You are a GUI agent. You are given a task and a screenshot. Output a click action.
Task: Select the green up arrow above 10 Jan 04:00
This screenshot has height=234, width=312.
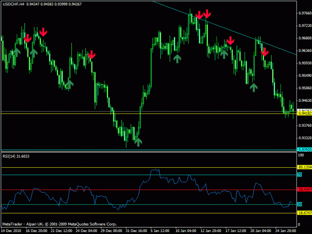click(x=177, y=59)
